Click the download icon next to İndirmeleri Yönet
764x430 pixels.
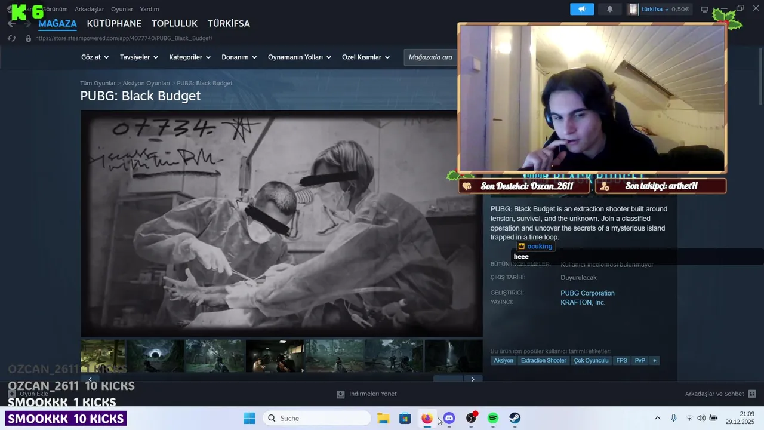[x=340, y=394]
